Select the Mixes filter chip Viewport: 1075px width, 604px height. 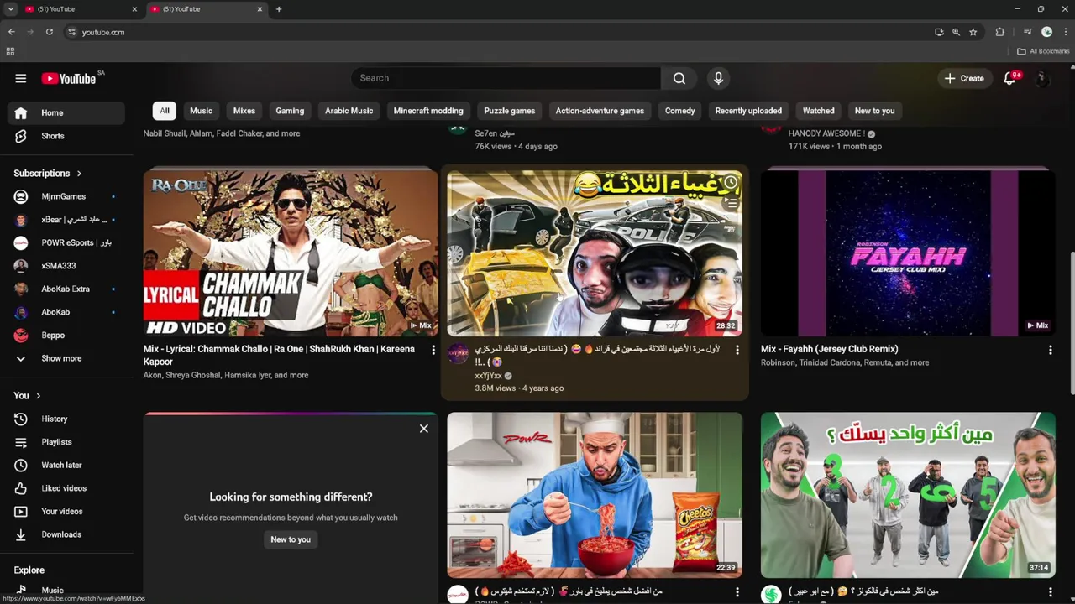[244, 111]
